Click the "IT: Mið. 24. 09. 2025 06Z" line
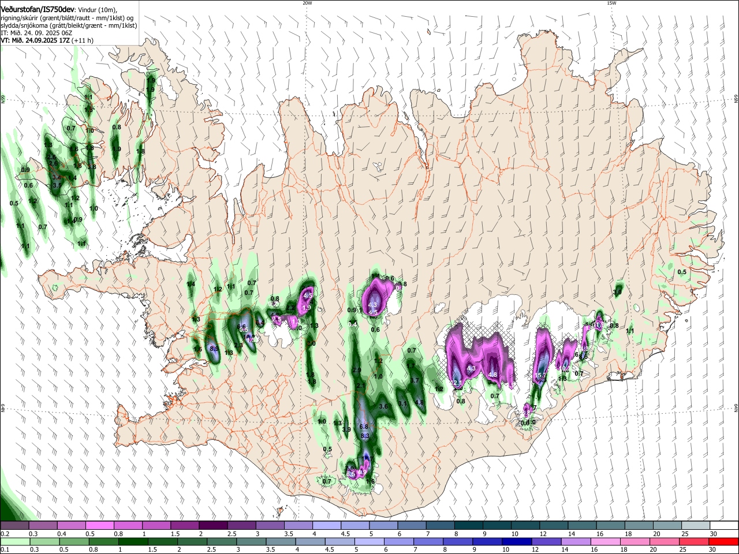Screen dimensions: 739x554 click(x=36, y=33)
